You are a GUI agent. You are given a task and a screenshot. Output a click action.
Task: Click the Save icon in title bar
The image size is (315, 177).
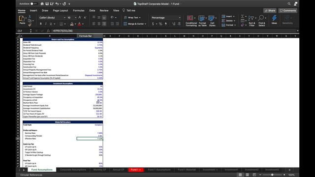[x=47, y=4]
